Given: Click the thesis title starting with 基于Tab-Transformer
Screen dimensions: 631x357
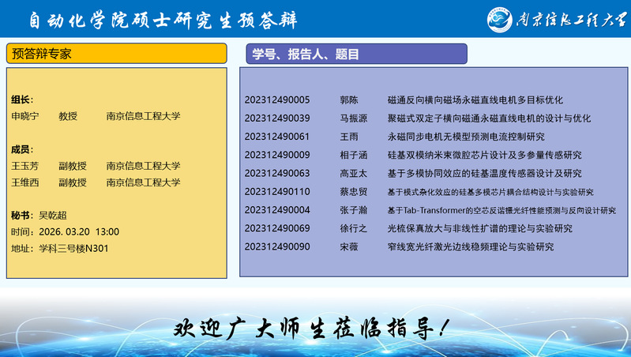Looking at the screenshot, I should tap(501, 210).
